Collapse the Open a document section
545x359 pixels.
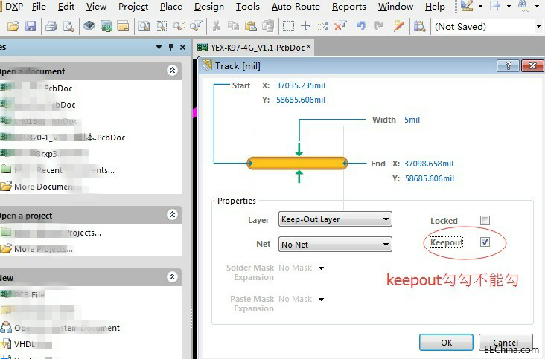172,71
